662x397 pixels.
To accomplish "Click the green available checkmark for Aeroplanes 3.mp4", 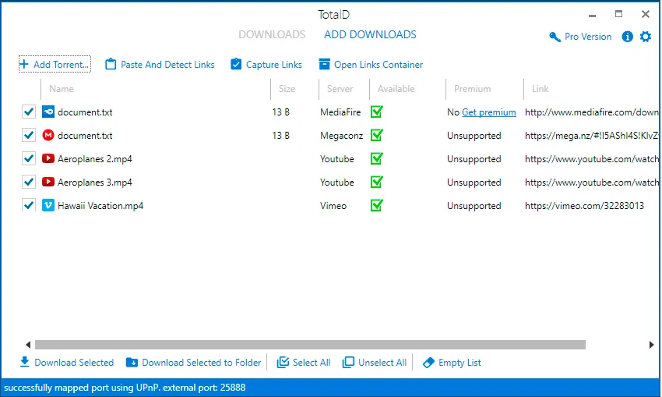I will (377, 182).
